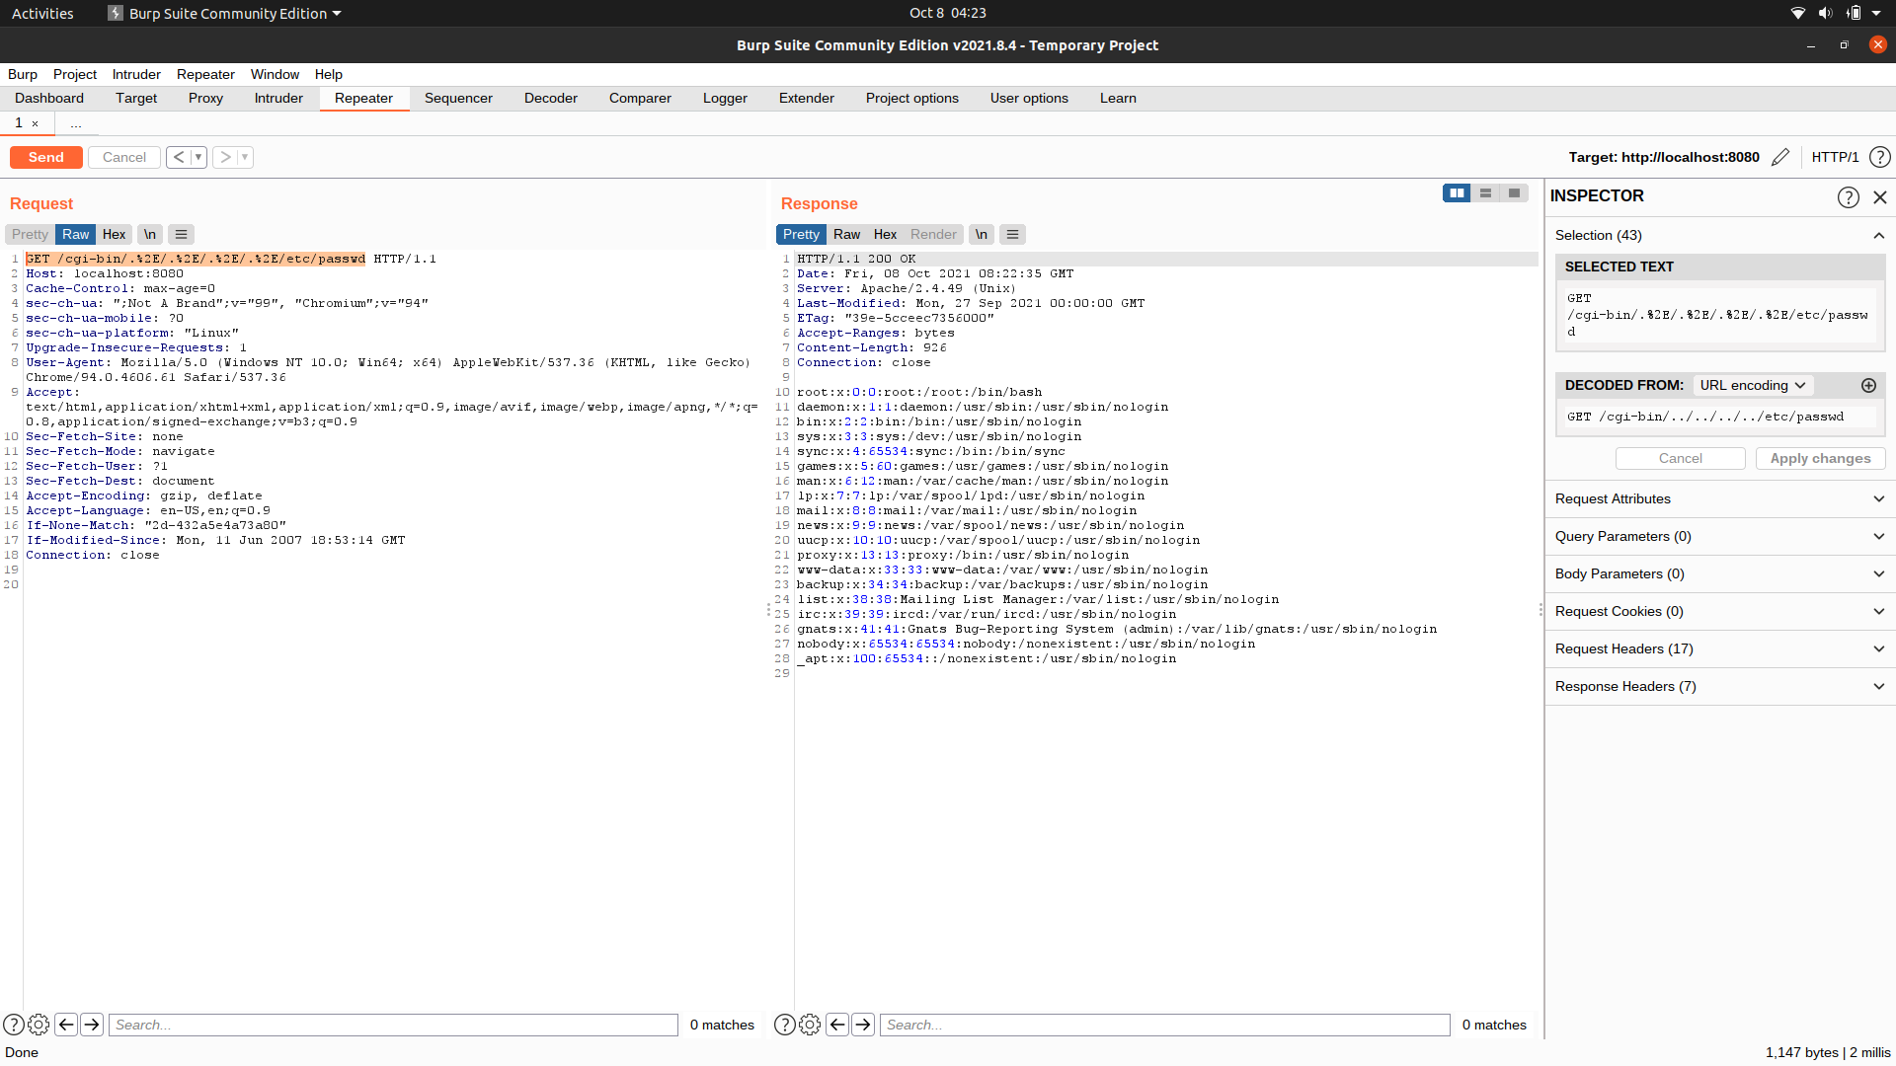Click the response Search field
Image resolution: width=1896 pixels, height=1066 pixels.
(1165, 1025)
